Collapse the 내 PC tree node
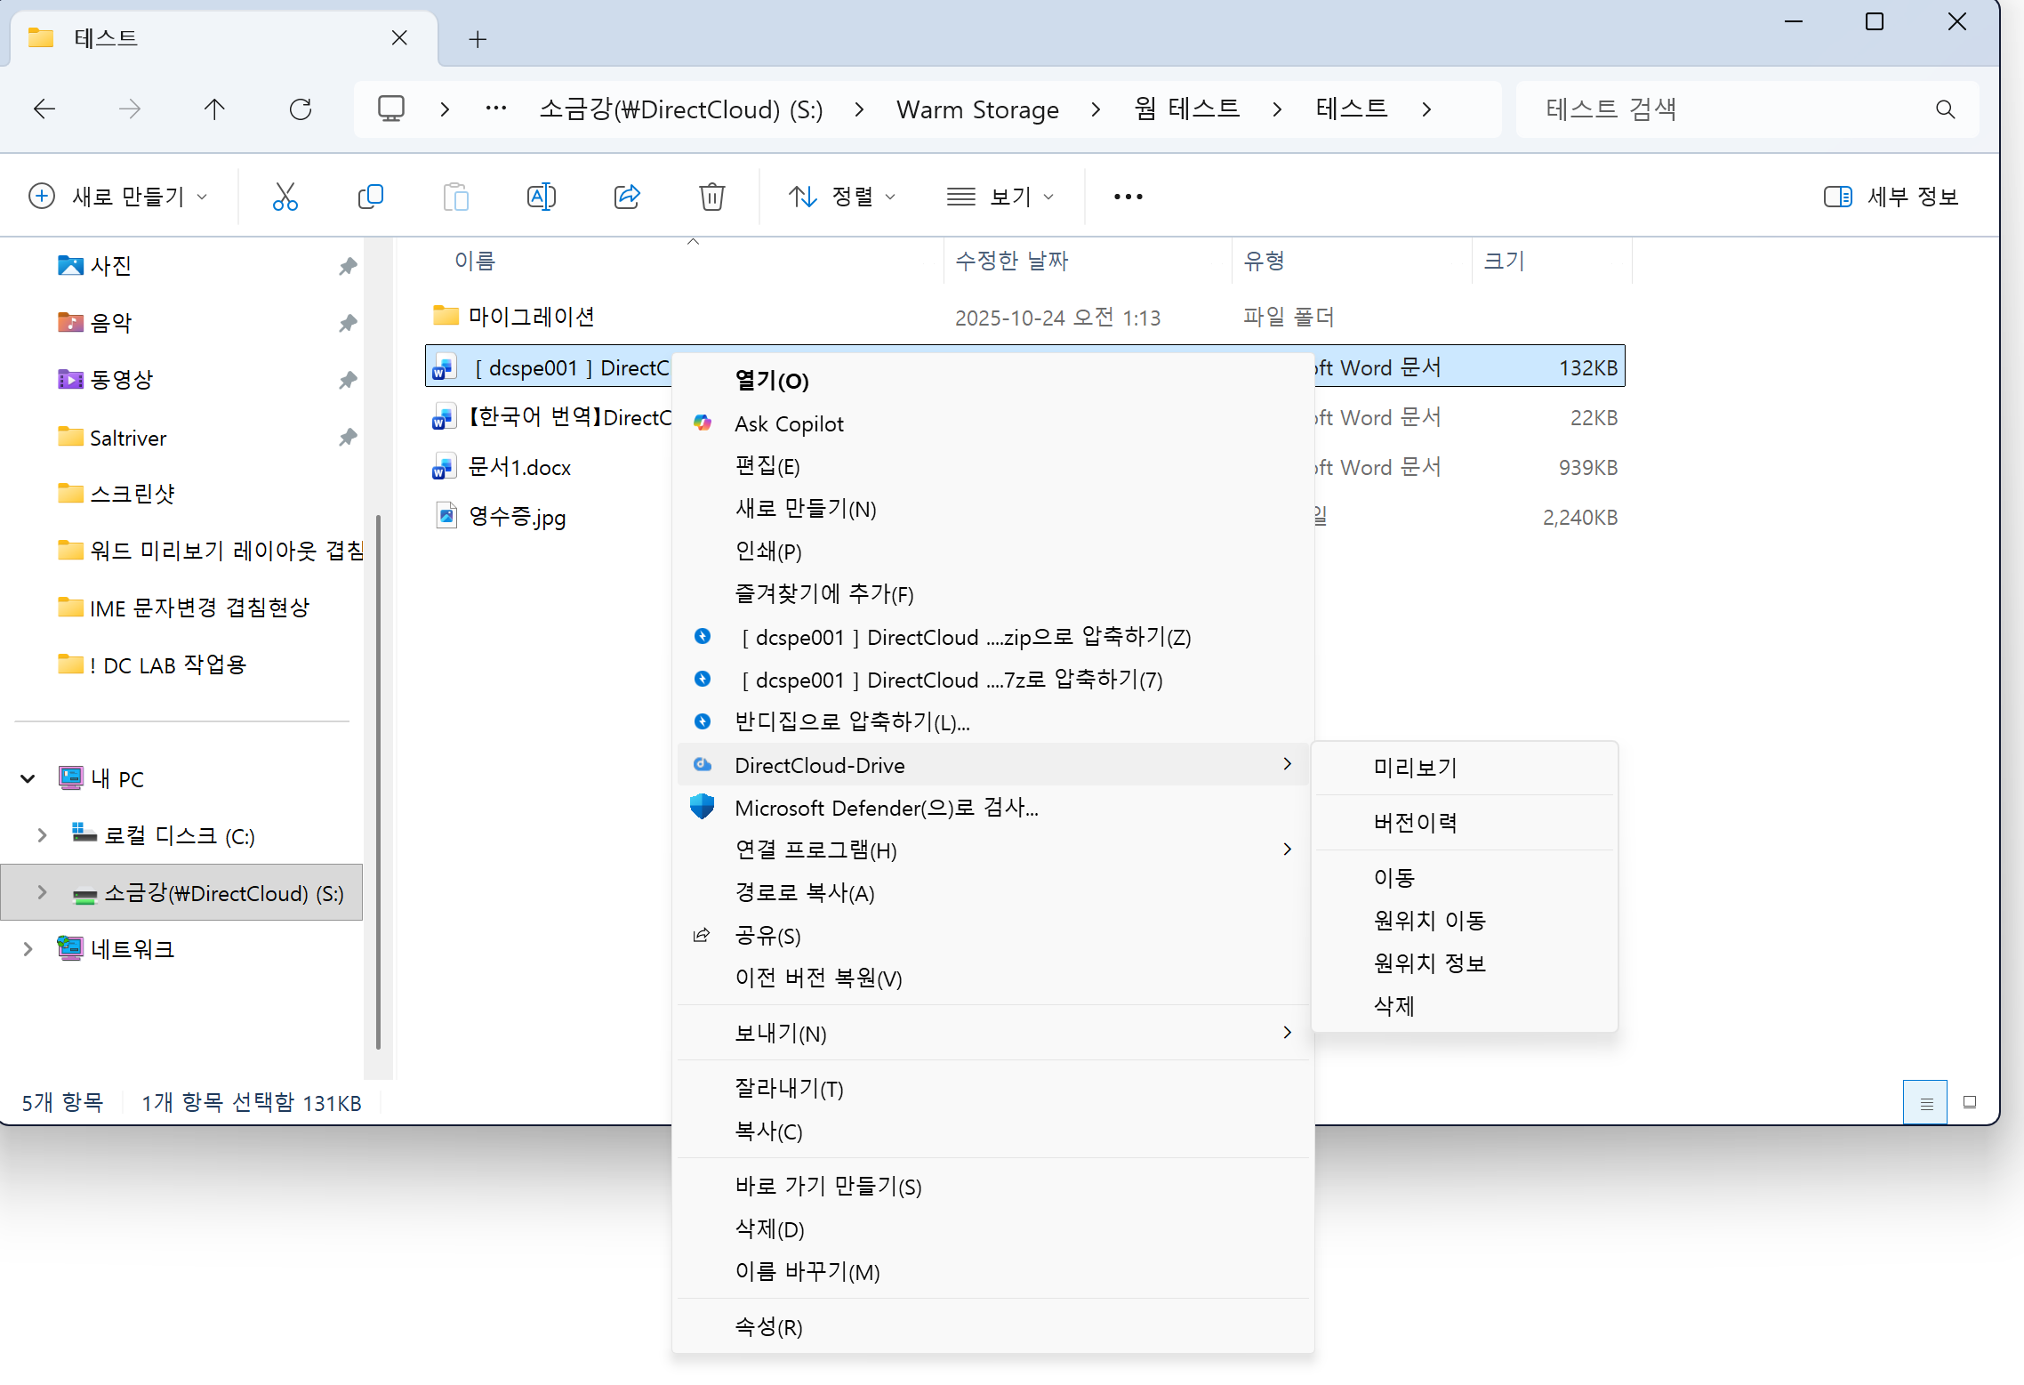This screenshot has height=1385, width=2024. pyautogui.click(x=28, y=779)
